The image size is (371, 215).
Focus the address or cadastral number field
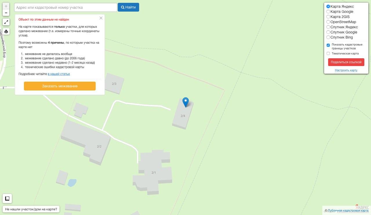click(x=66, y=7)
